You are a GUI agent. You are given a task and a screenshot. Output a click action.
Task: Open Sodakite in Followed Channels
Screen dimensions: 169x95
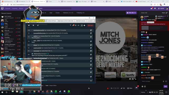[11, 38]
